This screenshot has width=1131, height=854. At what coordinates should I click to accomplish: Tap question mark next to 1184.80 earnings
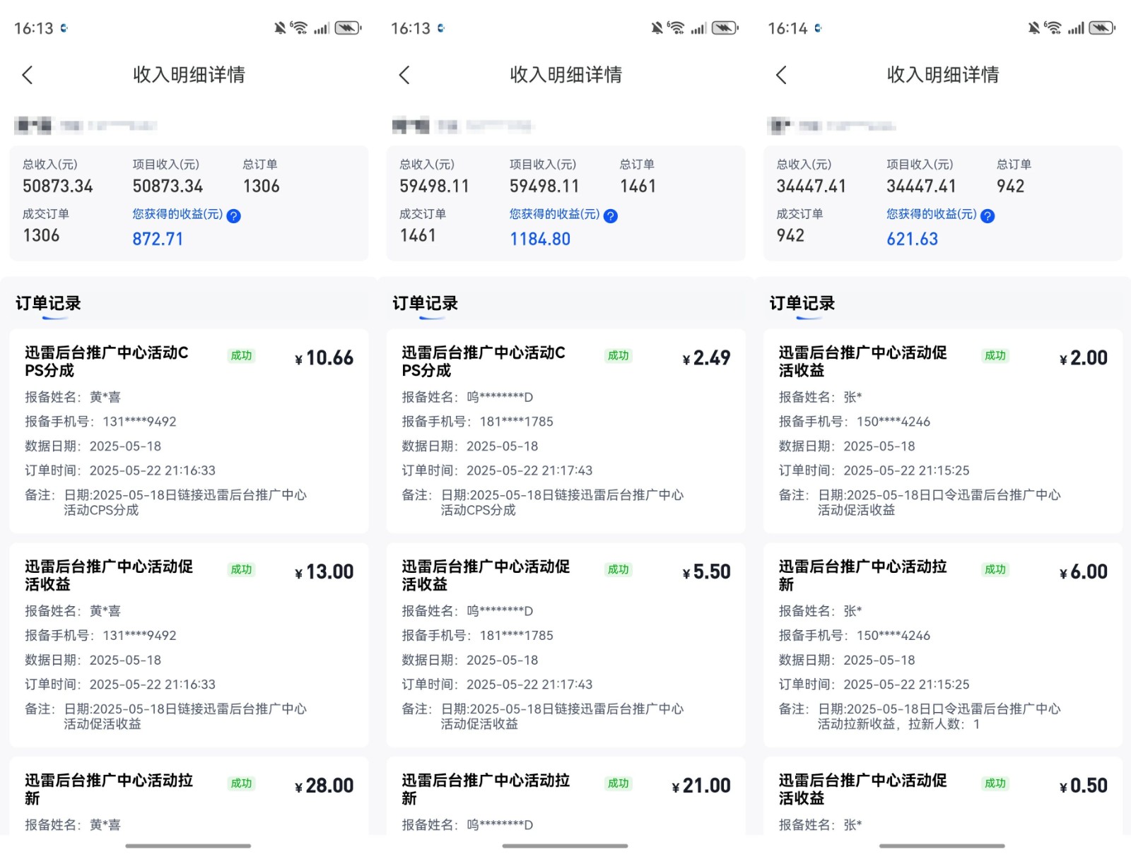pyautogui.click(x=611, y=216)
